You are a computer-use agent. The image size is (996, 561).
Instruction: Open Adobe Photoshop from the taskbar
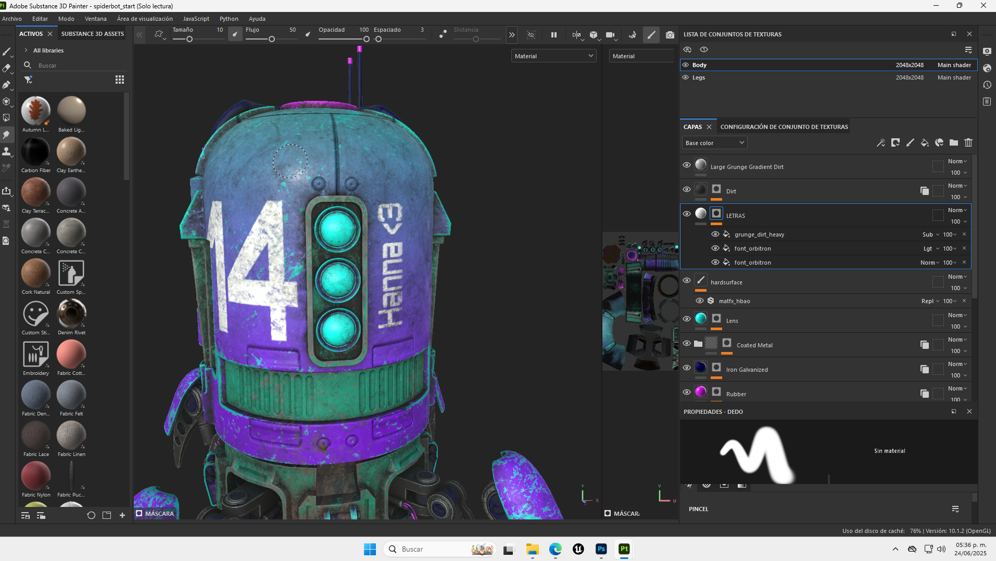(x=601, y=549)
